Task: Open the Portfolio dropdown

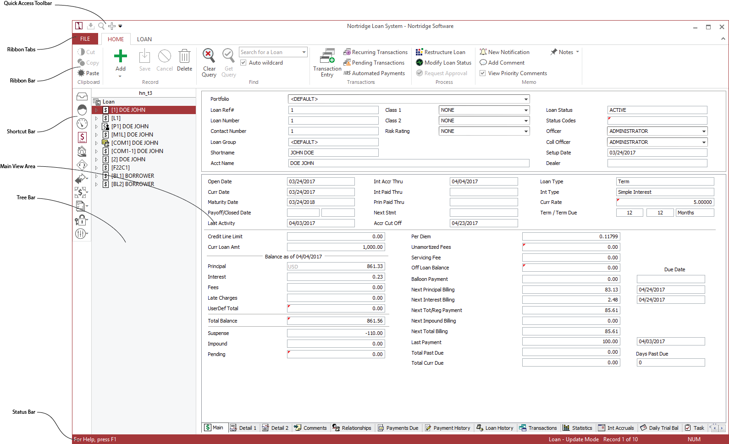Action: click(x=526, y=99)
